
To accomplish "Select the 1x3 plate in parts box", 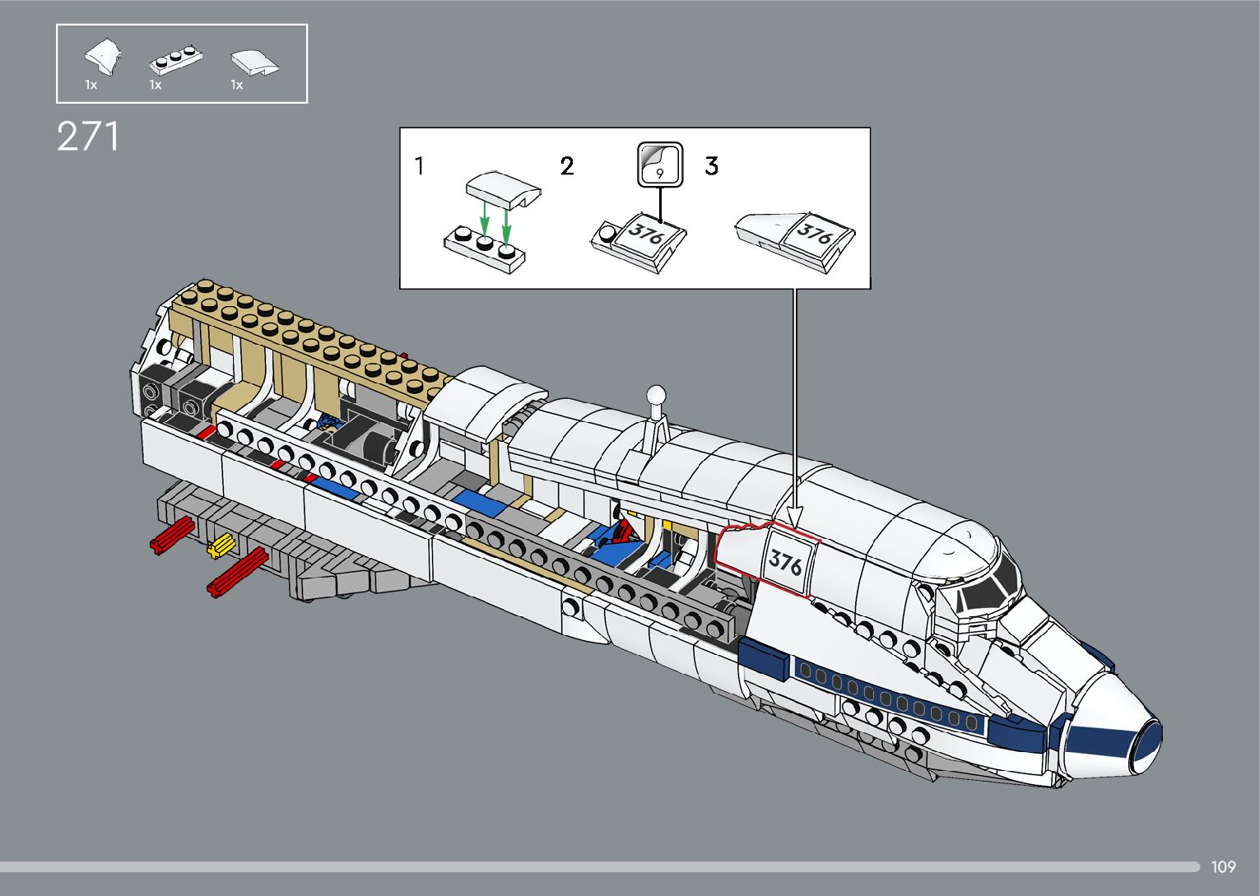I will [175, 60].
